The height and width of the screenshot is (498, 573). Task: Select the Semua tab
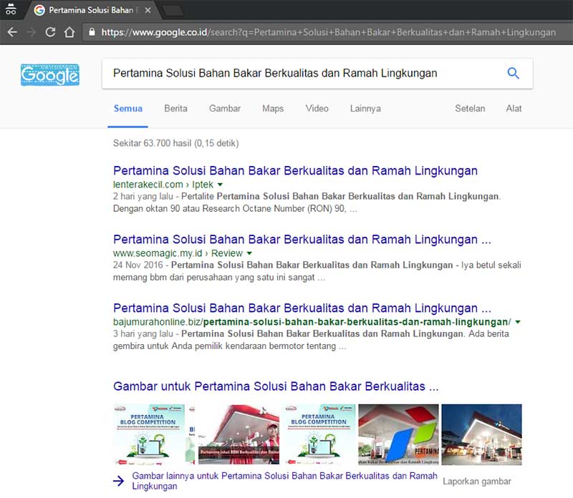128,109
